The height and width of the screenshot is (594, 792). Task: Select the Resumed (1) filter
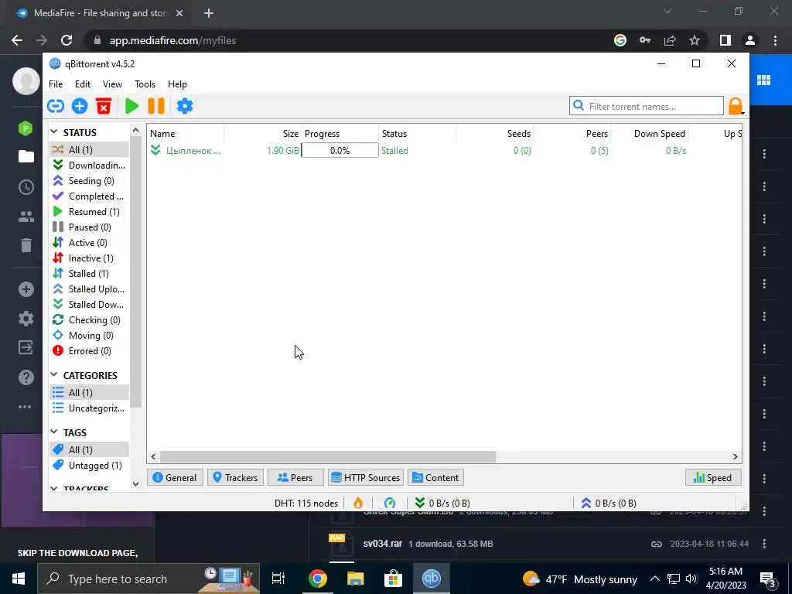click(x=90, y=212)
